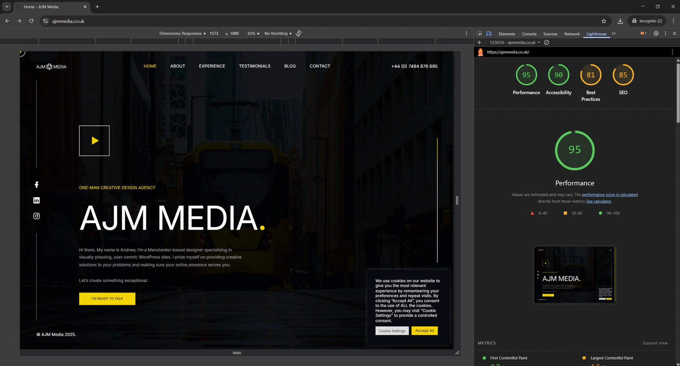Open the website Instagram icon
This screenshot has height=366, width=680.
click(x=37, y=216)
